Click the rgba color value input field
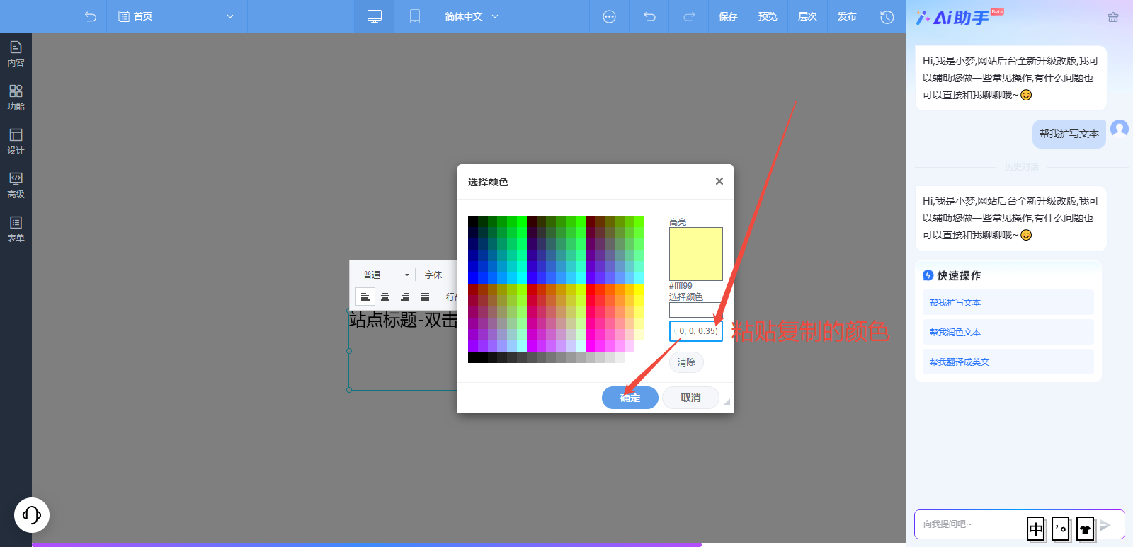This screenshot has height=547, width=1133. 696,331
